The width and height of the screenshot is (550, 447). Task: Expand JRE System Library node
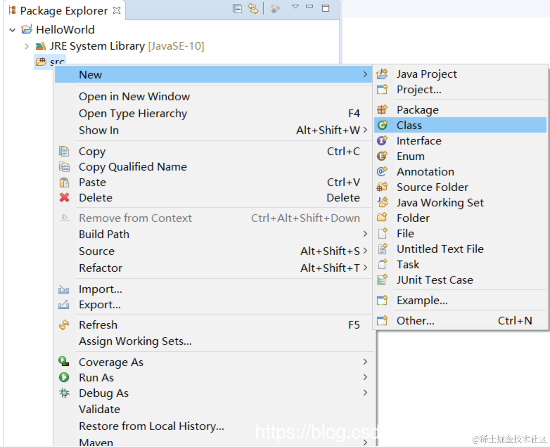tap(27, 46)
